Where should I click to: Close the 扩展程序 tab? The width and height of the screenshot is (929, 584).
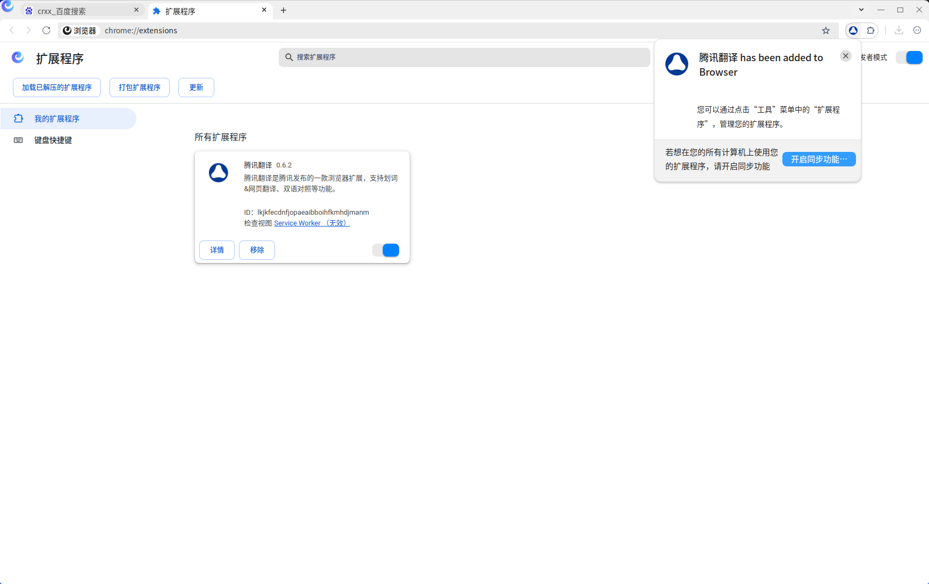point(264,10)
